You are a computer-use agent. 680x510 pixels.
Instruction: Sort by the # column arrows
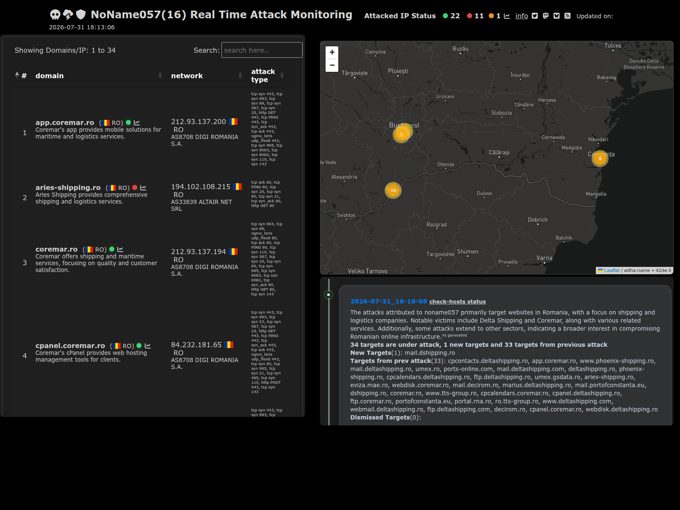pyautogui.click(x=17, y=75)
